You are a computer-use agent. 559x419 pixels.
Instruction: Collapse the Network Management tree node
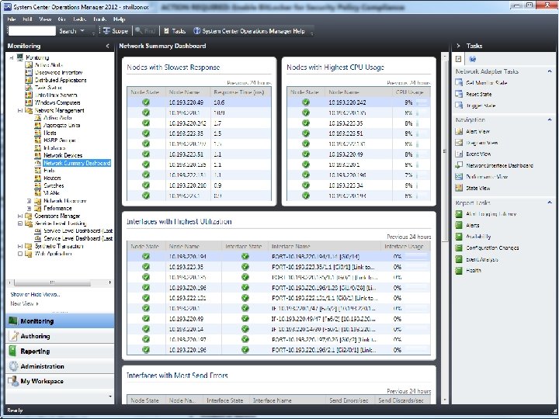[20, 110]
